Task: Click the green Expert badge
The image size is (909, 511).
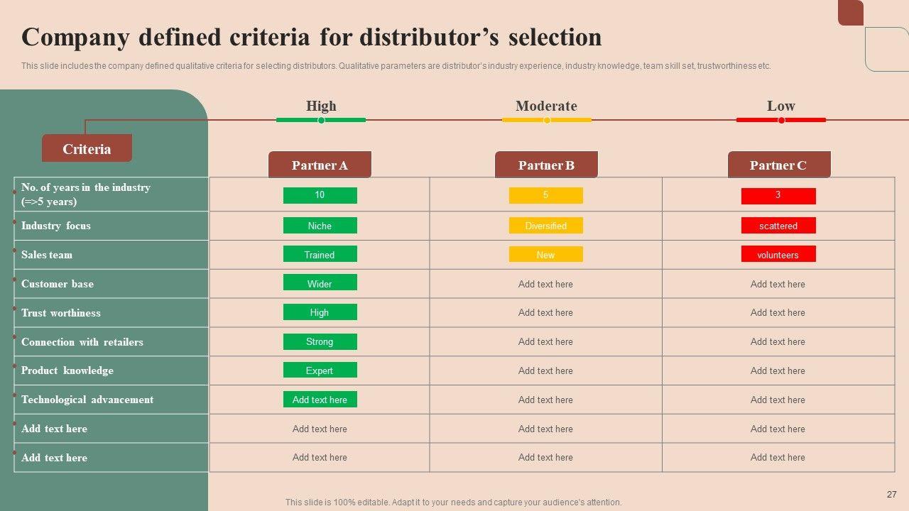Action: pyautogui.click(x=320, y=370)
